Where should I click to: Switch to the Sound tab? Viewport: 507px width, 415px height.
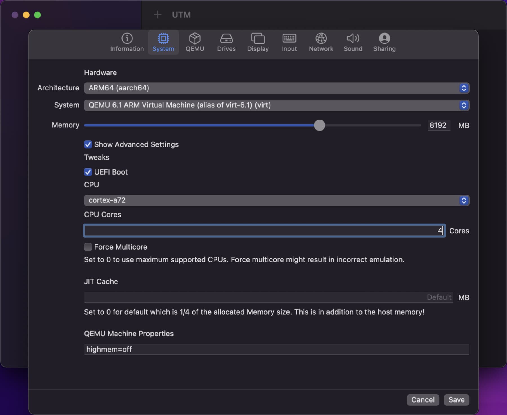point(353,42)
